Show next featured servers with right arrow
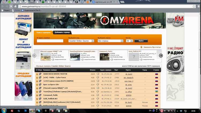Image resolution: width=201 pixels, height=113 pixels. coord(161,56)
